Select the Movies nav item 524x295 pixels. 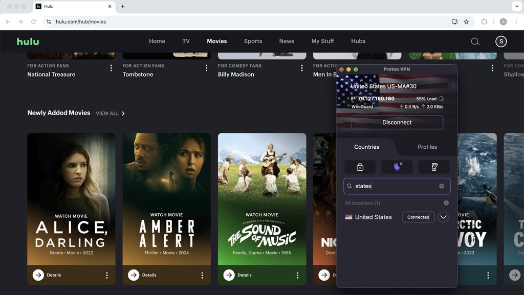point(217,41)
